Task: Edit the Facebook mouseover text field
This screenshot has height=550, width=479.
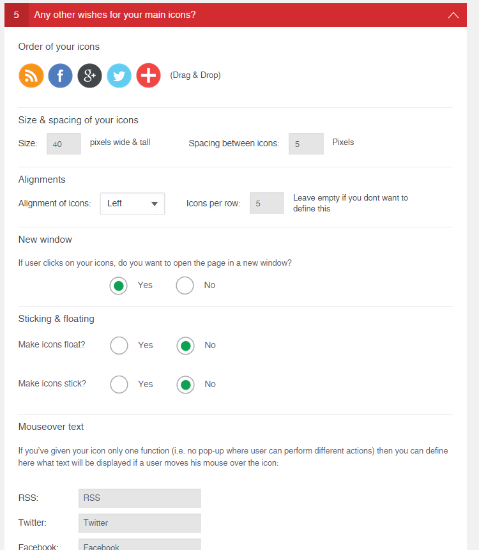Action: coord(139,546)
